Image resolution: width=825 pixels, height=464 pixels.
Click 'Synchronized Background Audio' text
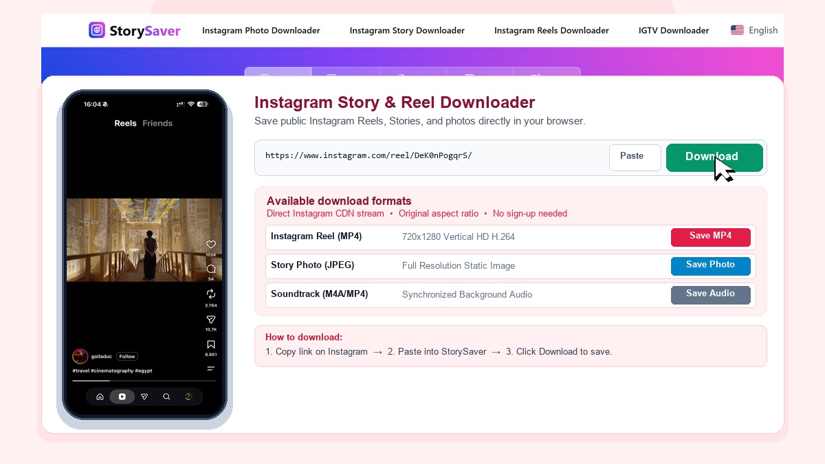coord(467,294)
